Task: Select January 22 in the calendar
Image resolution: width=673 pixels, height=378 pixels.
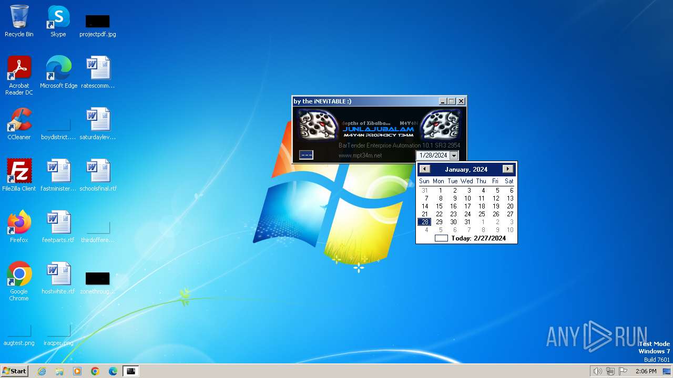Action: click(x=439, y=214)
